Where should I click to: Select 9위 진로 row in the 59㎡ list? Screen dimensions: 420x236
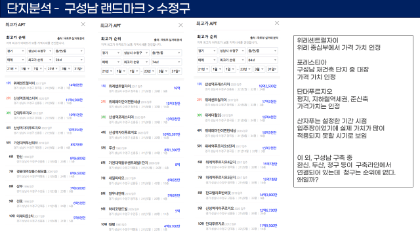pos(45,203)
